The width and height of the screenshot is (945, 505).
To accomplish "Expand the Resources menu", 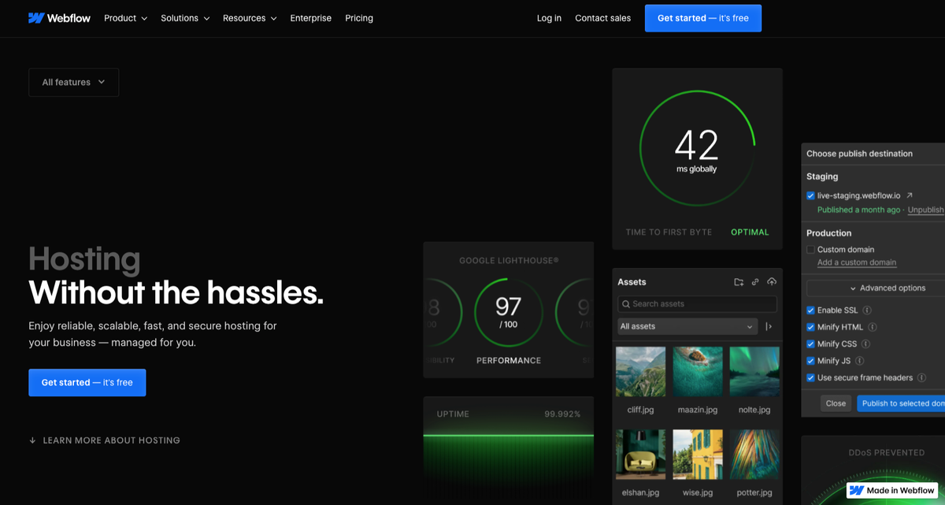I will point(250,18).
